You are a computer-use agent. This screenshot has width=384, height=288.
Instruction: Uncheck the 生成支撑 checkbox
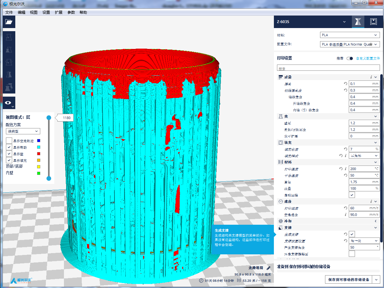[x=352, y=234]
